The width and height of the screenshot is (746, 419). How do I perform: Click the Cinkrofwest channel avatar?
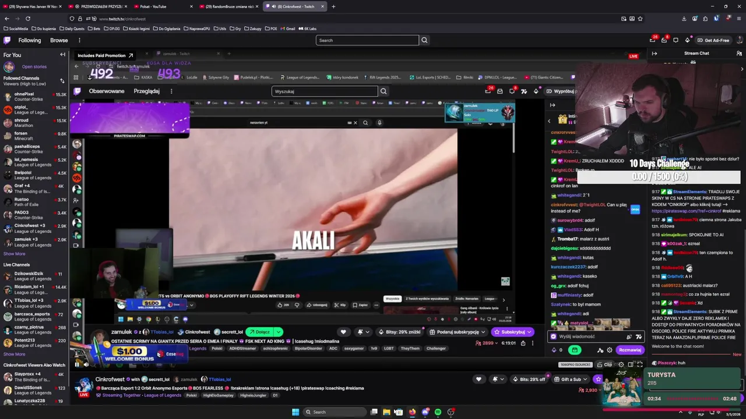pyautogui.click(x=85, y=385)
